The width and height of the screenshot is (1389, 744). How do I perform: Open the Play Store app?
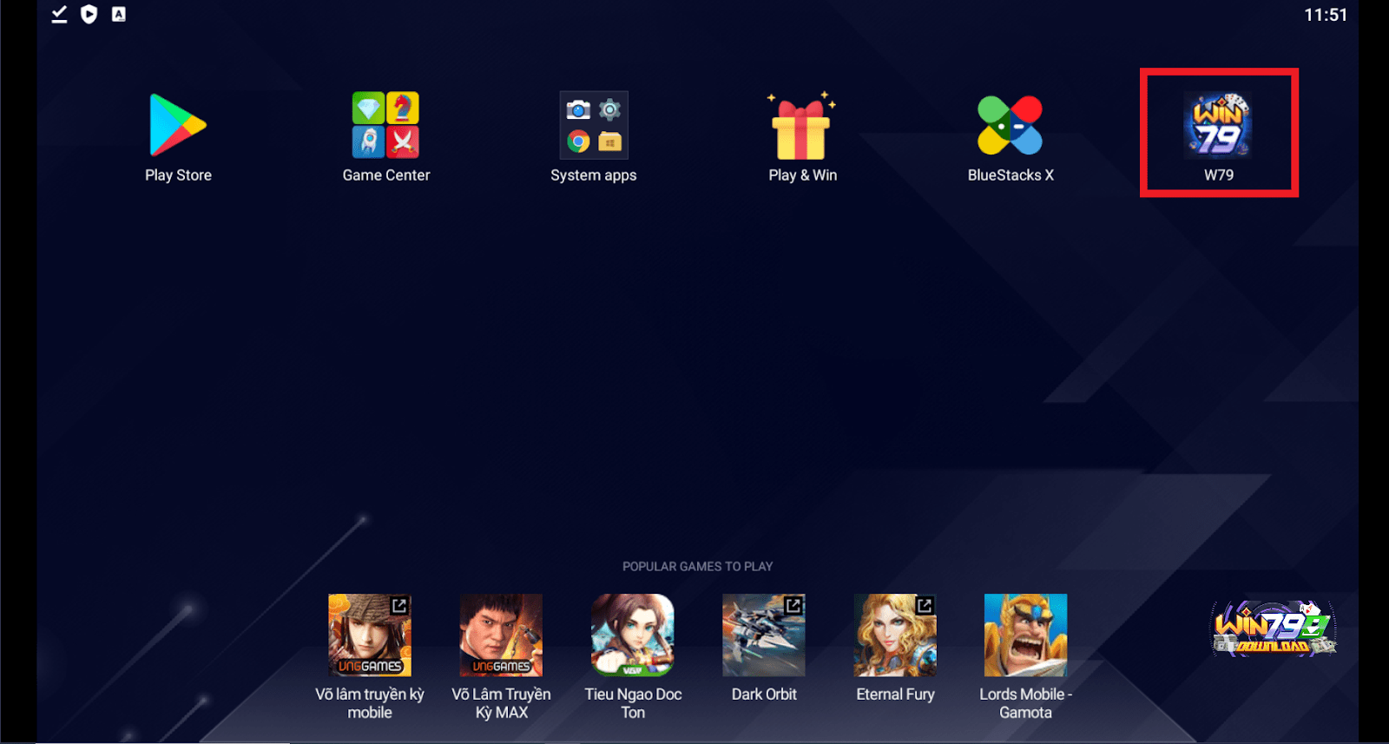(x=178, y=126)
